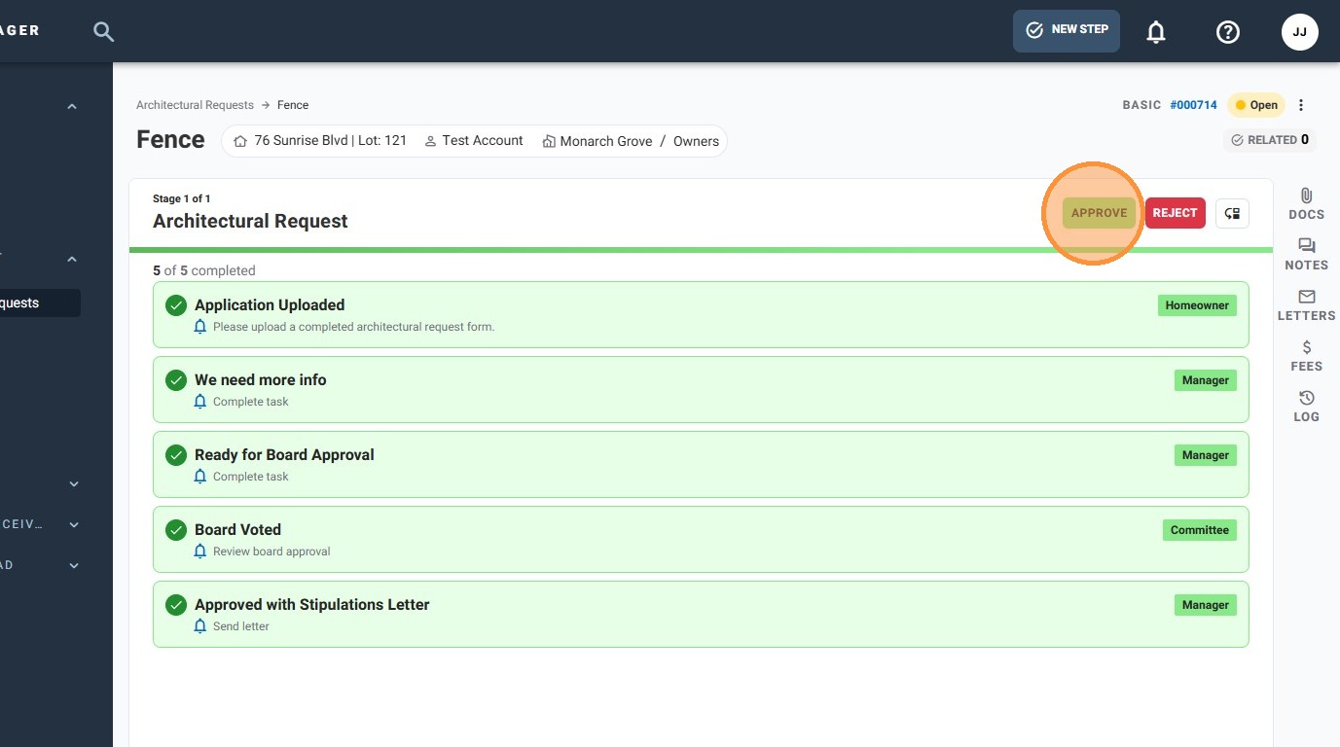Click the New Step button

[x=1067, y=31]
